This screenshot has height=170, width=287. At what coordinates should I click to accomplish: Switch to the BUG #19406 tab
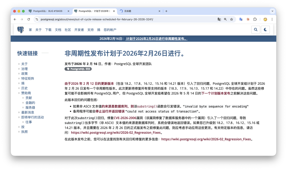(48, 11)
